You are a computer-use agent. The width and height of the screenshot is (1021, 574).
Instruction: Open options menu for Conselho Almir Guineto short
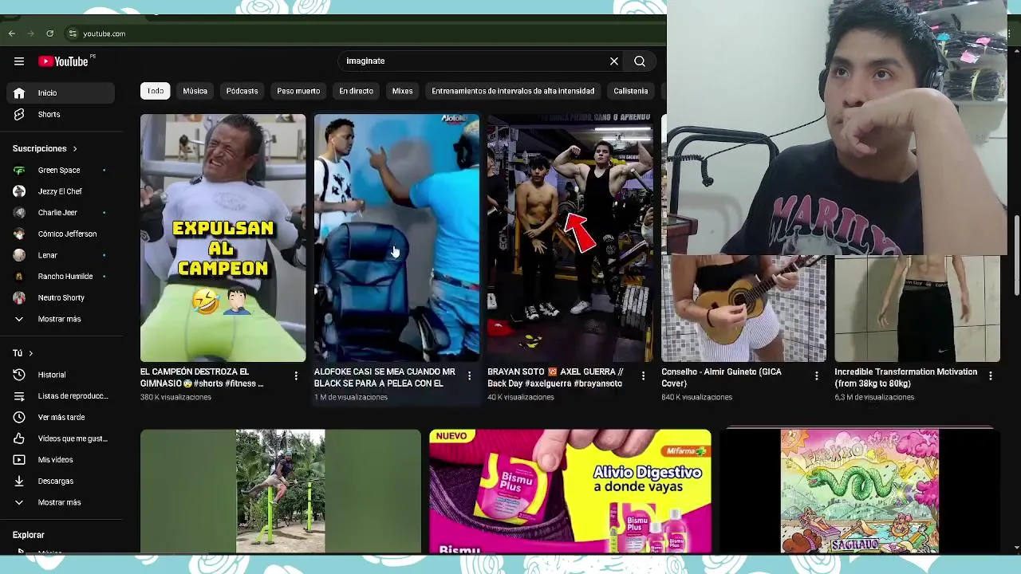pyautogui.click(x=816, y=376)
